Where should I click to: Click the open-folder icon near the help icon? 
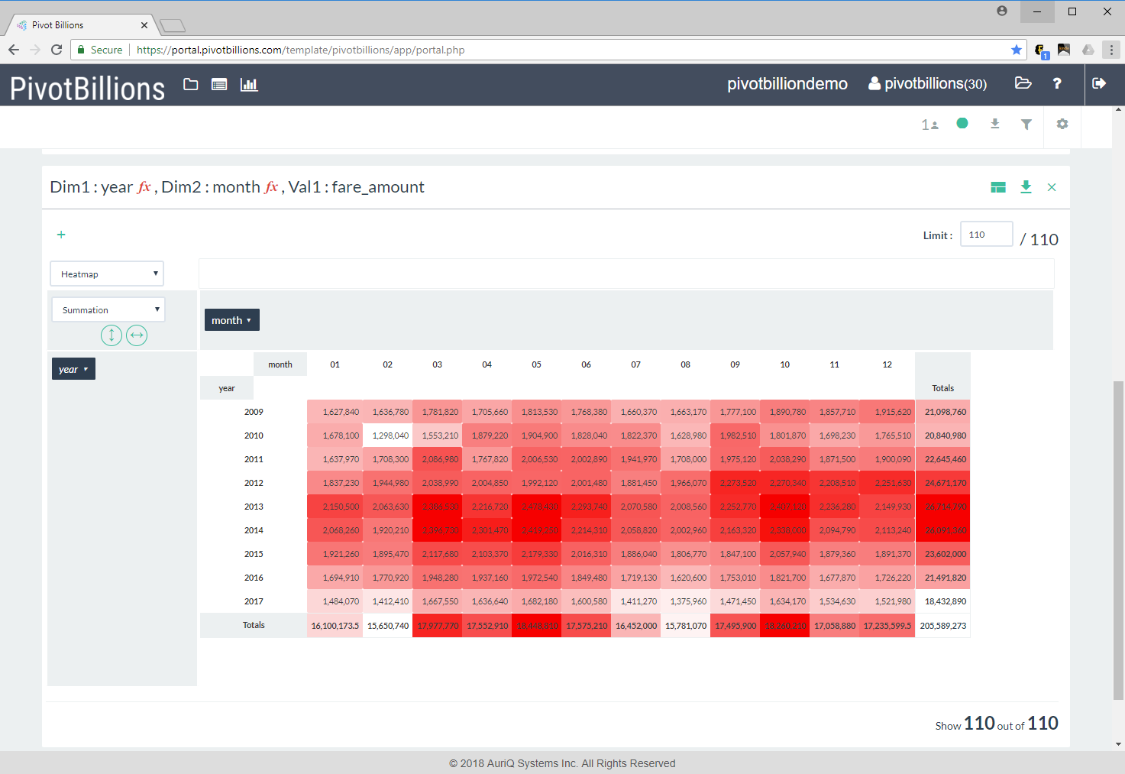(x=1023, y=83)
